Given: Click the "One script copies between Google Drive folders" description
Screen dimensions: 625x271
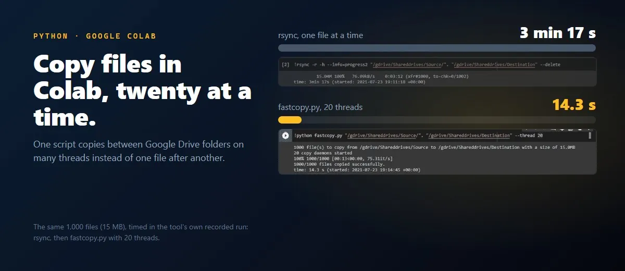Looking at the screenshot, I should tap(139, 151).
